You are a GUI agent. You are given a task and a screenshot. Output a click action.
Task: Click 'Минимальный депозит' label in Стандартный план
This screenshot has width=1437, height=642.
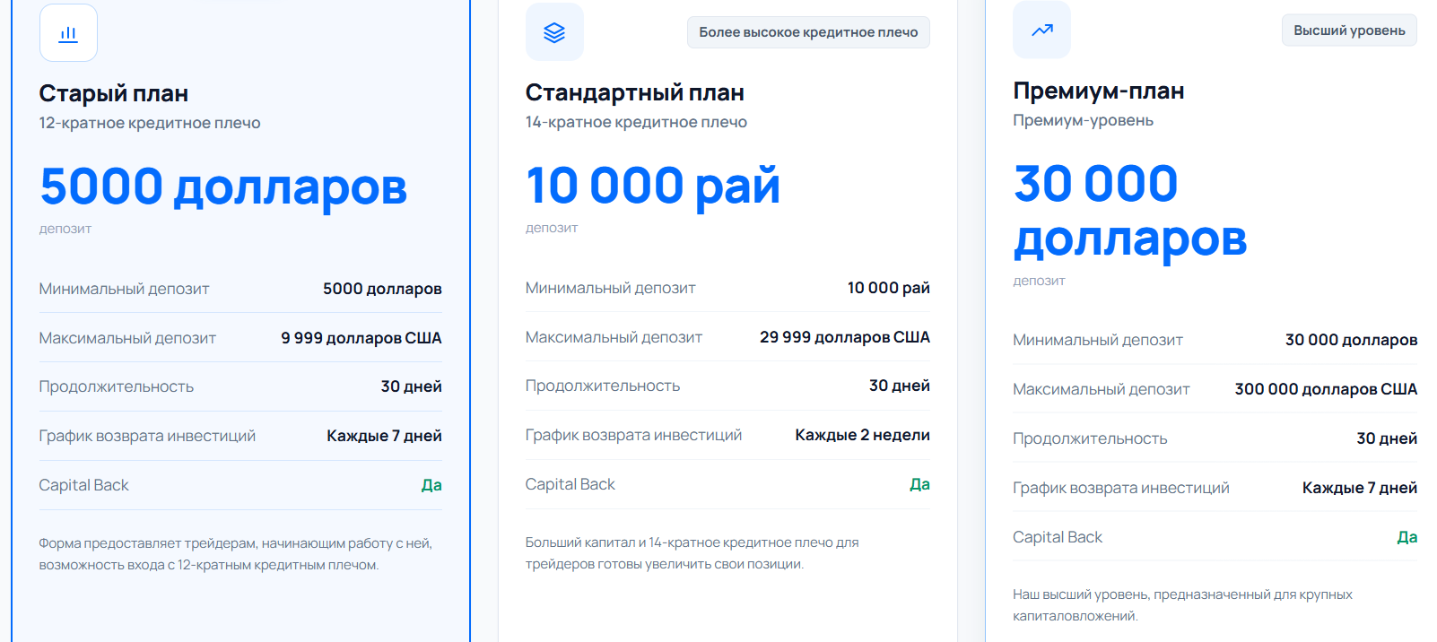click(611, 288)
